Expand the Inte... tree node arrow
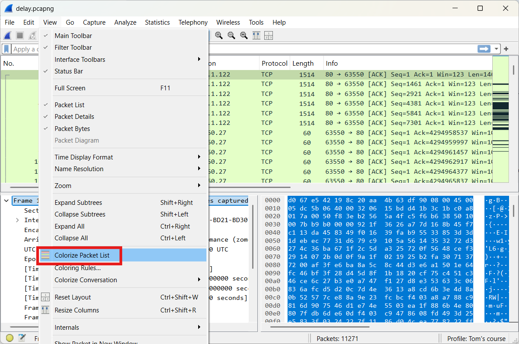519x344 pixels. 17,220
